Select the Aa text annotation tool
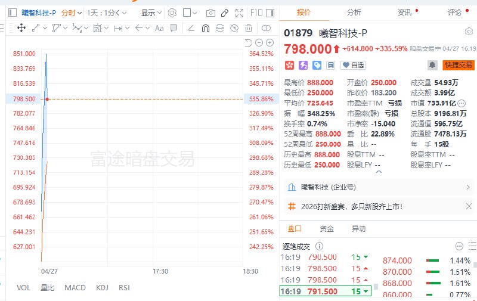 tap(159, 28)
